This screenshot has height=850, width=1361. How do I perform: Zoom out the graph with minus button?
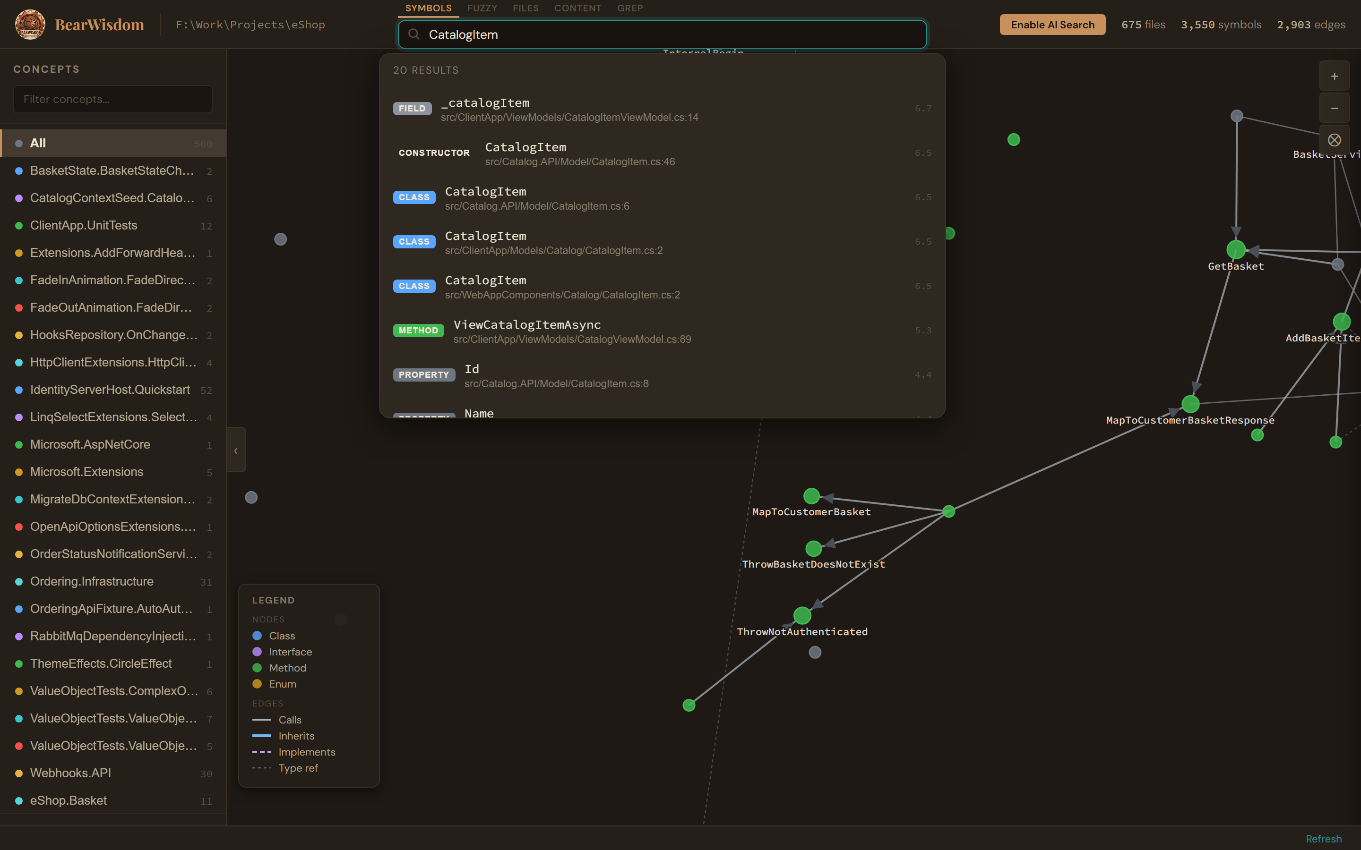pyautogui.click(x=1334, y=108)
